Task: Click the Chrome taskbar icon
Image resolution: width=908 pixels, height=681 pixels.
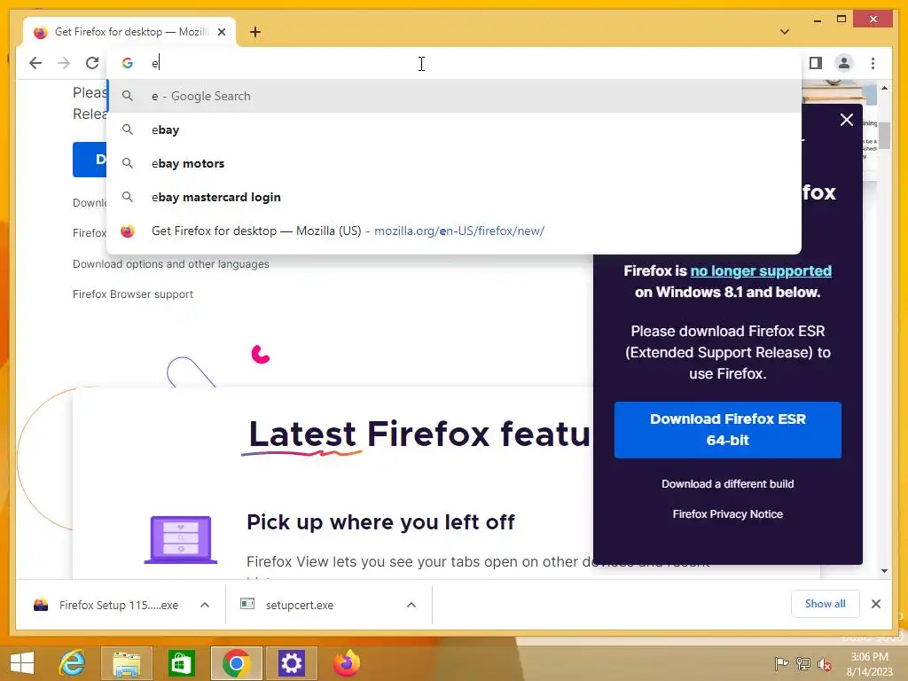Action: 236,663
